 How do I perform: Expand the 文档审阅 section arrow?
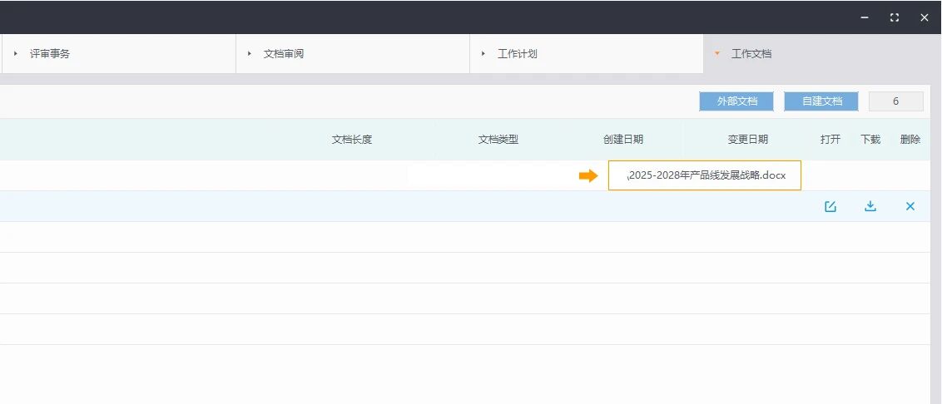coord(250,53)
